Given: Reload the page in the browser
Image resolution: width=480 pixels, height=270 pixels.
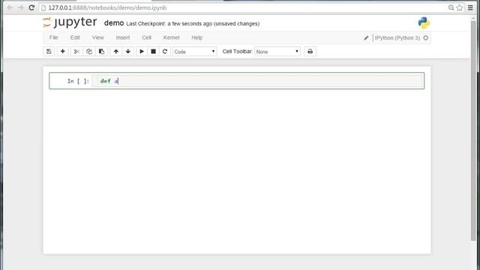Looking at the screenshot, I should point(31,7).
